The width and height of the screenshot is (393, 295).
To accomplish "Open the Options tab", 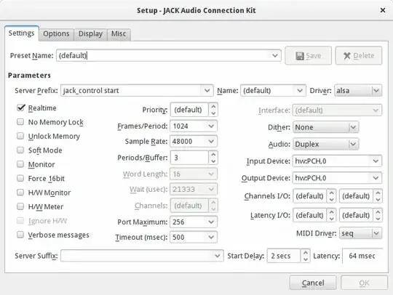I will (56, 34).
